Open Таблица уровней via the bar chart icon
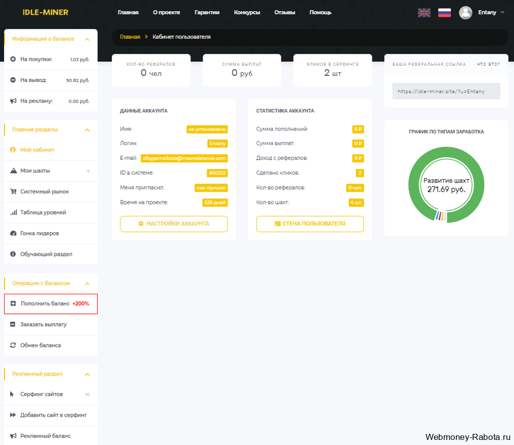 (13, 212)
